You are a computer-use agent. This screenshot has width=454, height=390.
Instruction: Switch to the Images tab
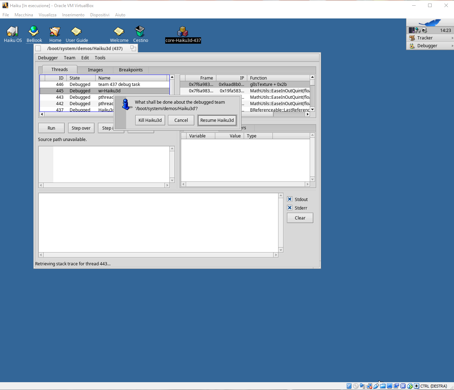(x=95, y=70)
